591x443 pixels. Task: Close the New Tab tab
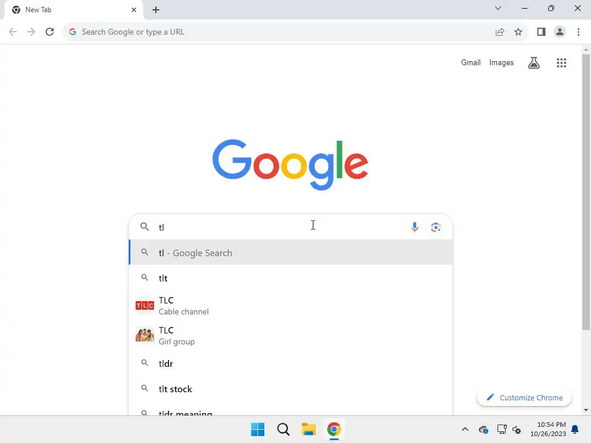click(x=134, y=10)
